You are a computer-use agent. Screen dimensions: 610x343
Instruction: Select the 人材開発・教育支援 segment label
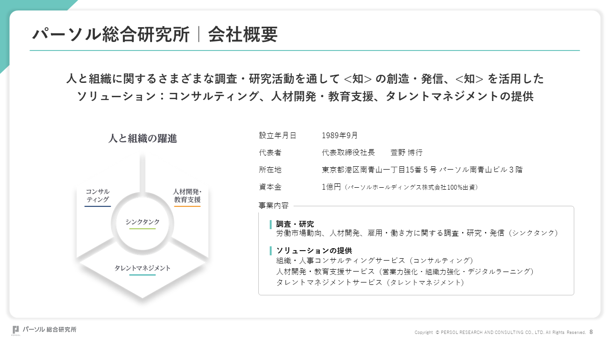[187, 195]
